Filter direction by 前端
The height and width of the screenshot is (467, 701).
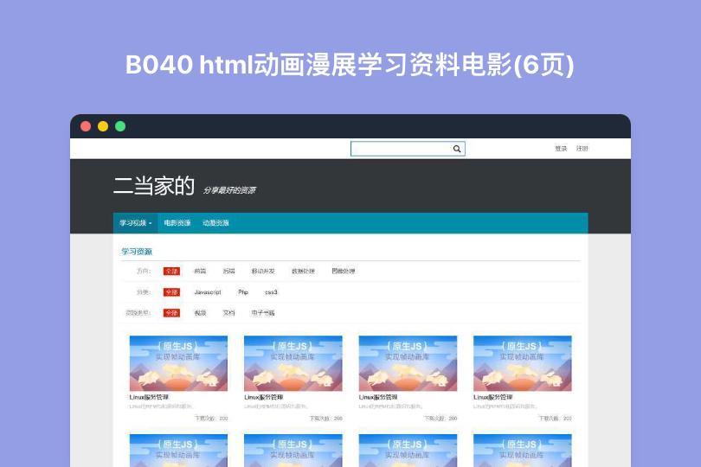(x=200, y=272)
